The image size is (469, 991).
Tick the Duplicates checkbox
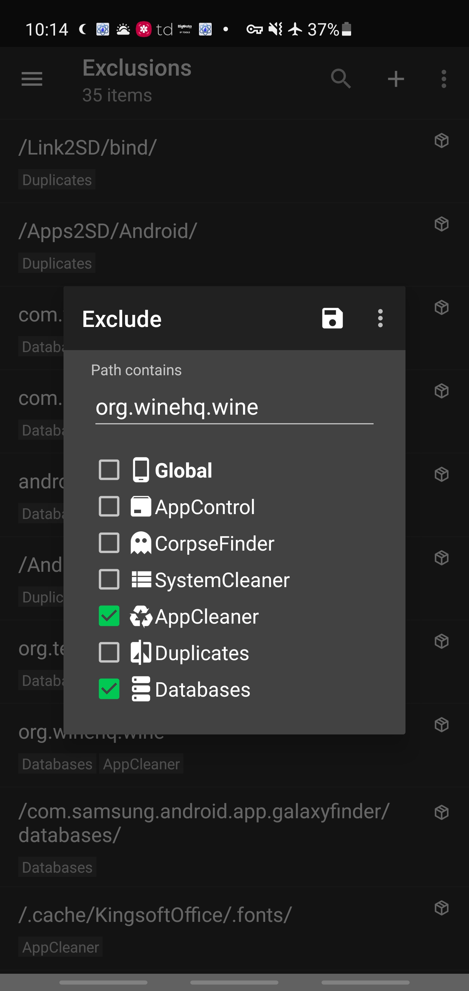109,652
